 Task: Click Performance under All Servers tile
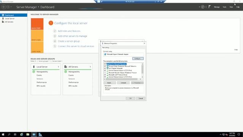[73, 82]
